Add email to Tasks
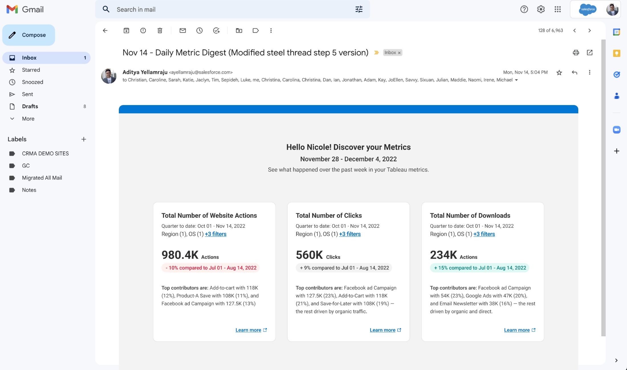The width and height of the screenshot is (627, 370). click(x=216, y=30)
